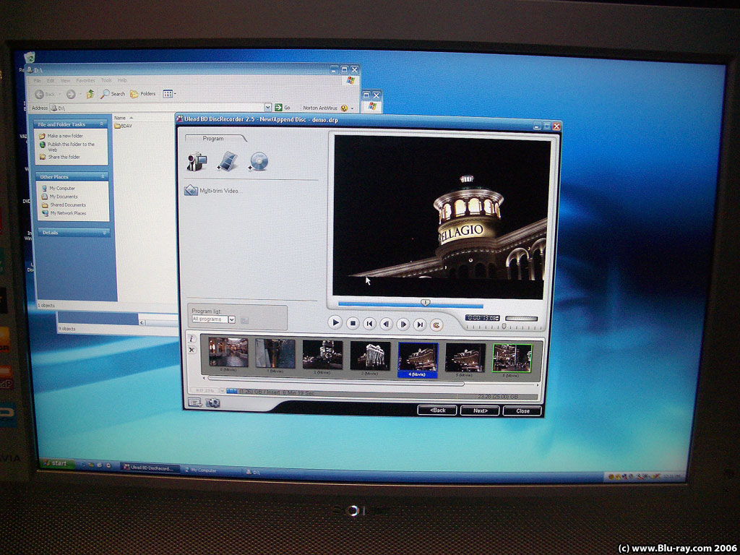This screenshot has width=740, height=555.
Task: Select the highlighted 4 (Movie) thumbnail
Action: click(418, 358)
